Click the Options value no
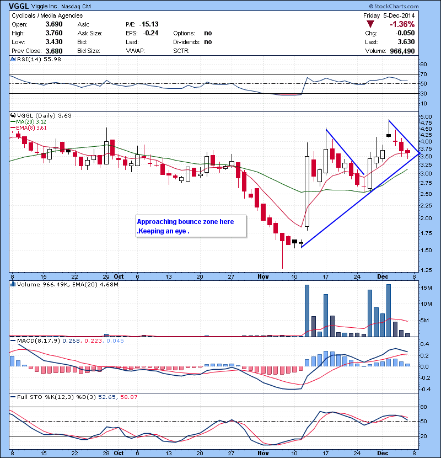The height and width of the screenshot is (458, 441). (208, 33)
